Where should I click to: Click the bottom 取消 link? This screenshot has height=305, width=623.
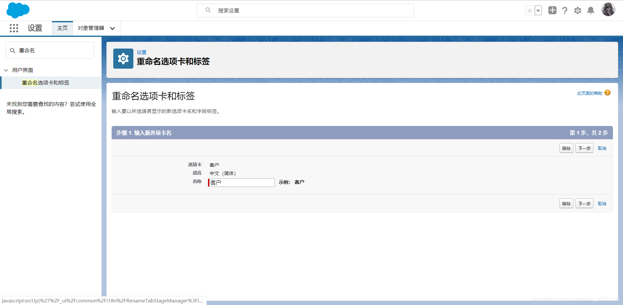pos(602,204)
